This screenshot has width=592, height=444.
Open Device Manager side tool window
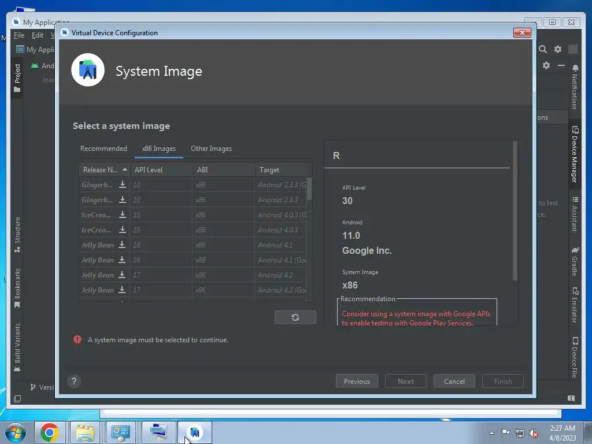click(x=575, y=155)
